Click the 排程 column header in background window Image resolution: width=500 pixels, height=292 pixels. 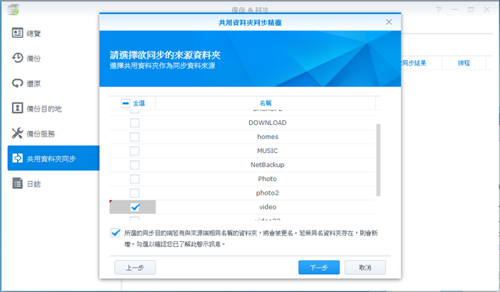point(463,62)
